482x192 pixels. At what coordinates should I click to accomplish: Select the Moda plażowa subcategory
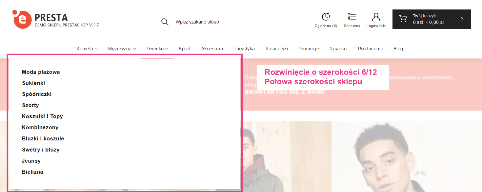coord(41,72)
